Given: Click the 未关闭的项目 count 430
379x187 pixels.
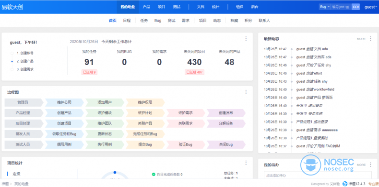Looking at the screenshot, I should pyautogui.click(x=194, y=62).
